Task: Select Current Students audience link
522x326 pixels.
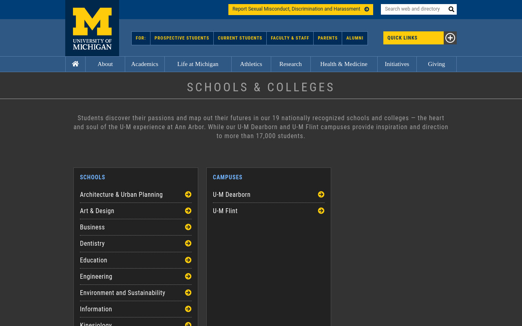Action: point(240,38)
